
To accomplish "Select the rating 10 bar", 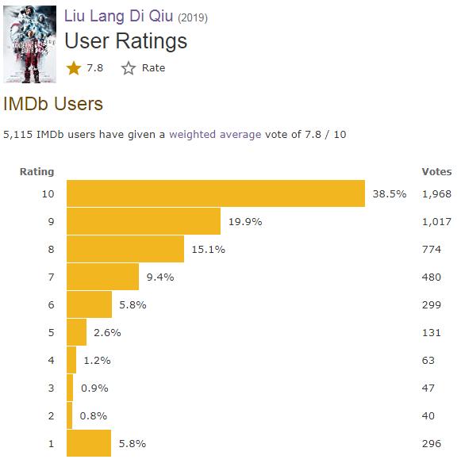I will [216, 193].
